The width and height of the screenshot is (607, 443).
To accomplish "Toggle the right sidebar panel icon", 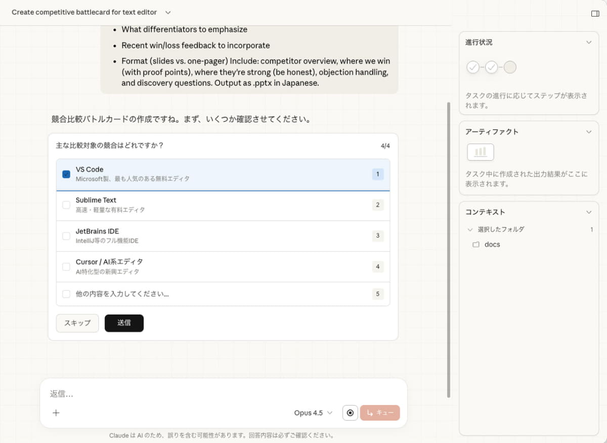I will [595, 14].
